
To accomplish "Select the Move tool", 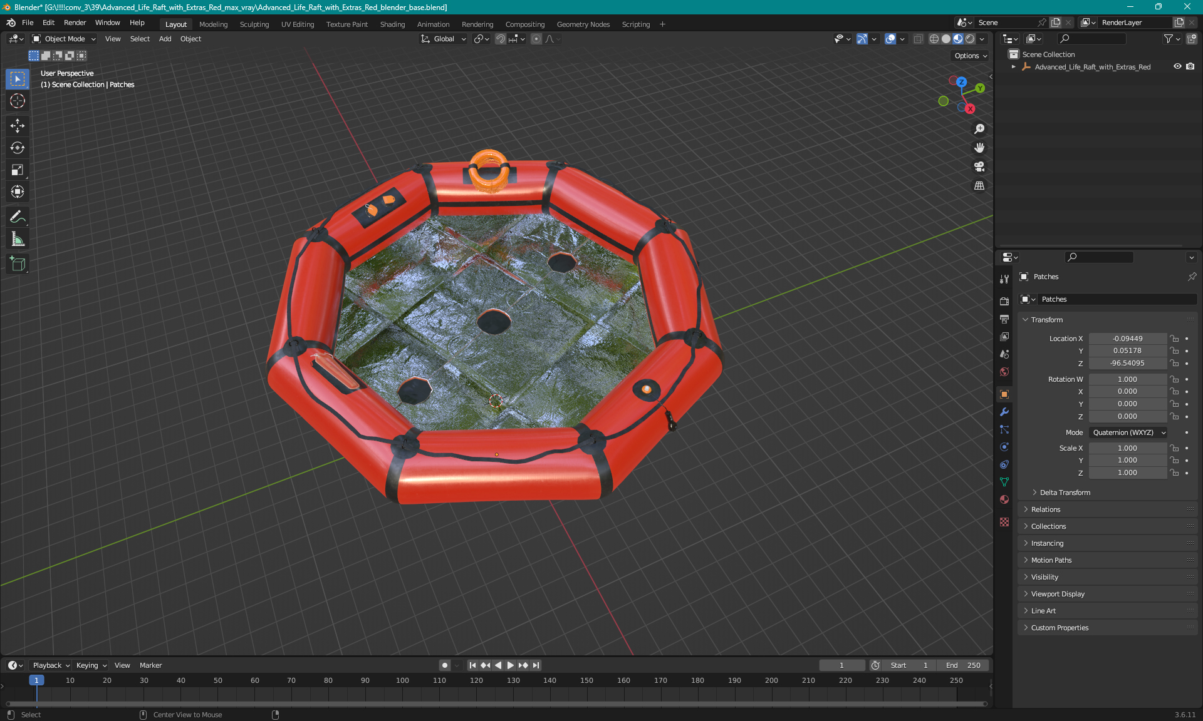I will point(18,126).
